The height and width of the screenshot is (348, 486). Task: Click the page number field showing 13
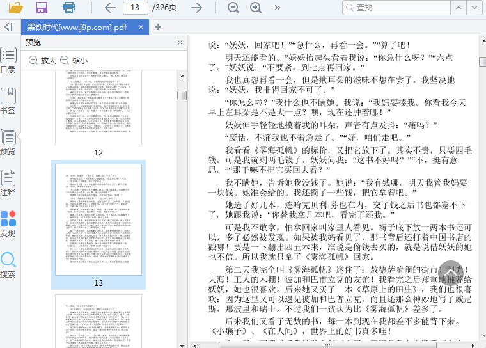pyautogui.click(x=135, y=8)
